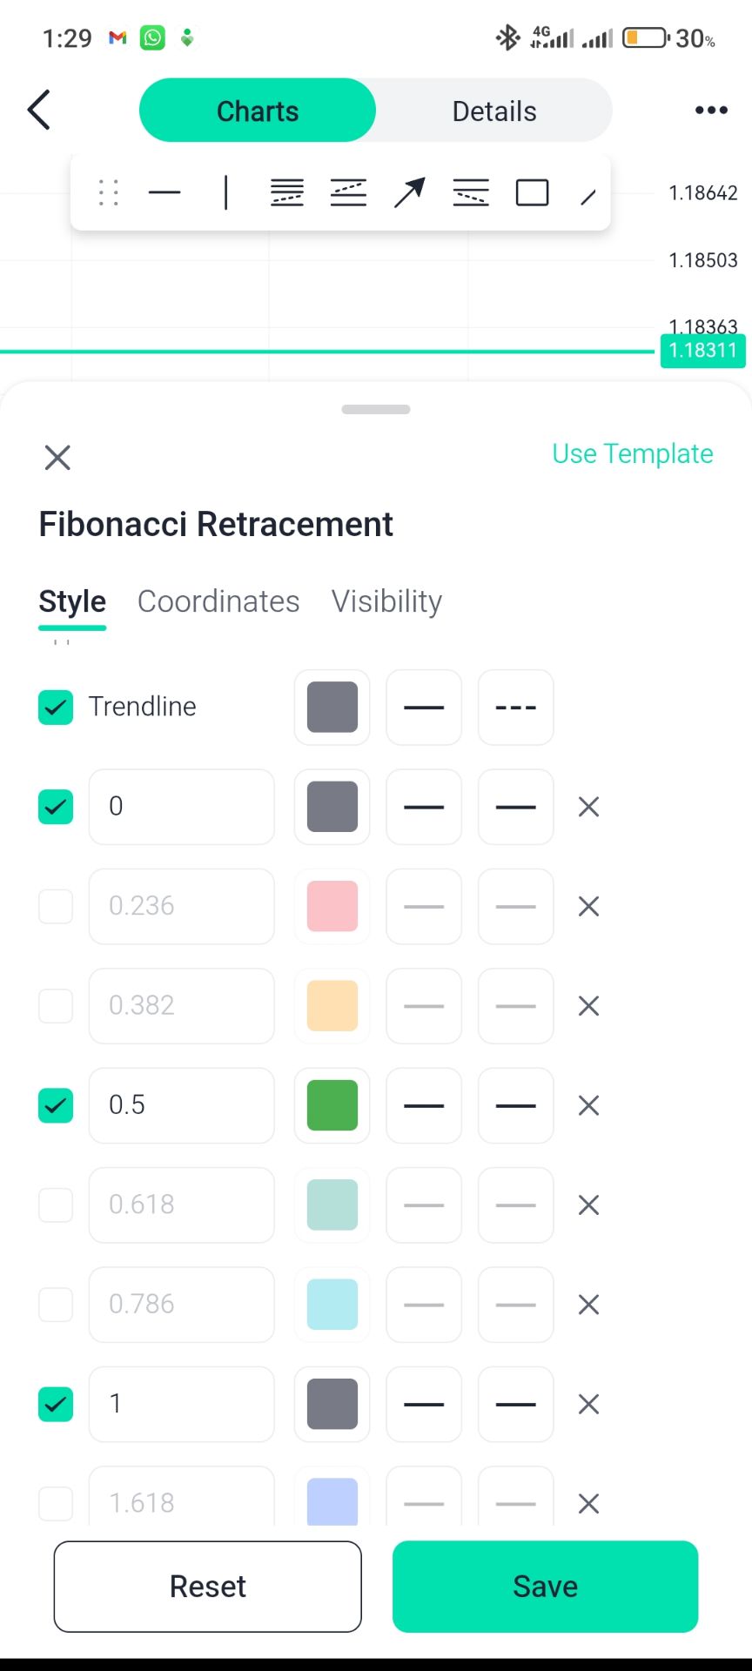Uncheck the Trendline checkbox
The width and height of the screenshot is (752, 1671).
[x=56, y=708]
